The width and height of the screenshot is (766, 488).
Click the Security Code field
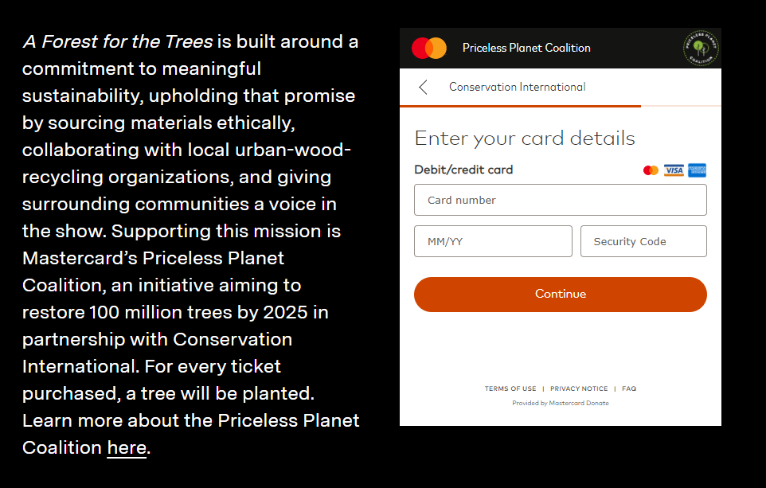643,240
